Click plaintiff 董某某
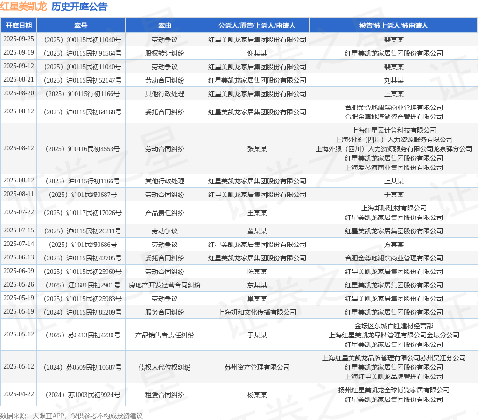Viewport: 478px width, 420px height. (257, 231)
